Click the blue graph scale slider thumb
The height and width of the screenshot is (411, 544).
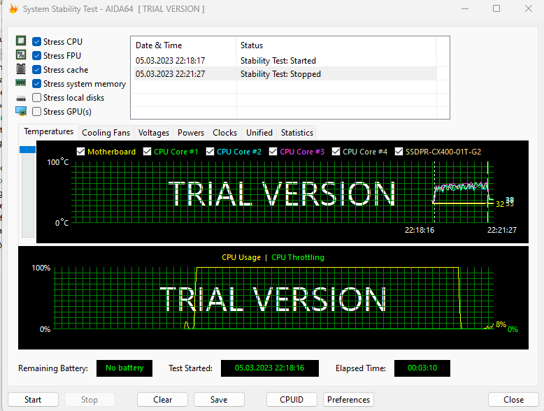tap(27, 150)
